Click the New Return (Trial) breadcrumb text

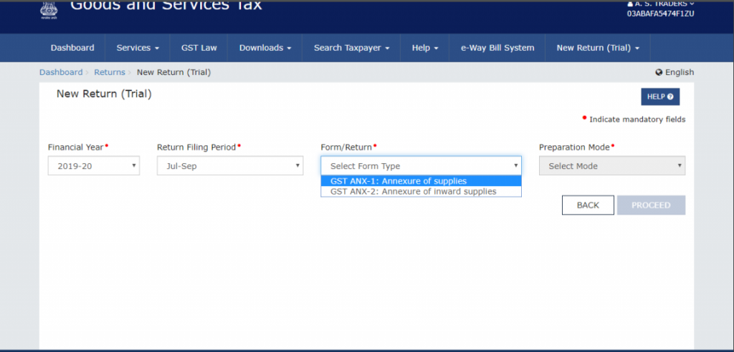173,72
